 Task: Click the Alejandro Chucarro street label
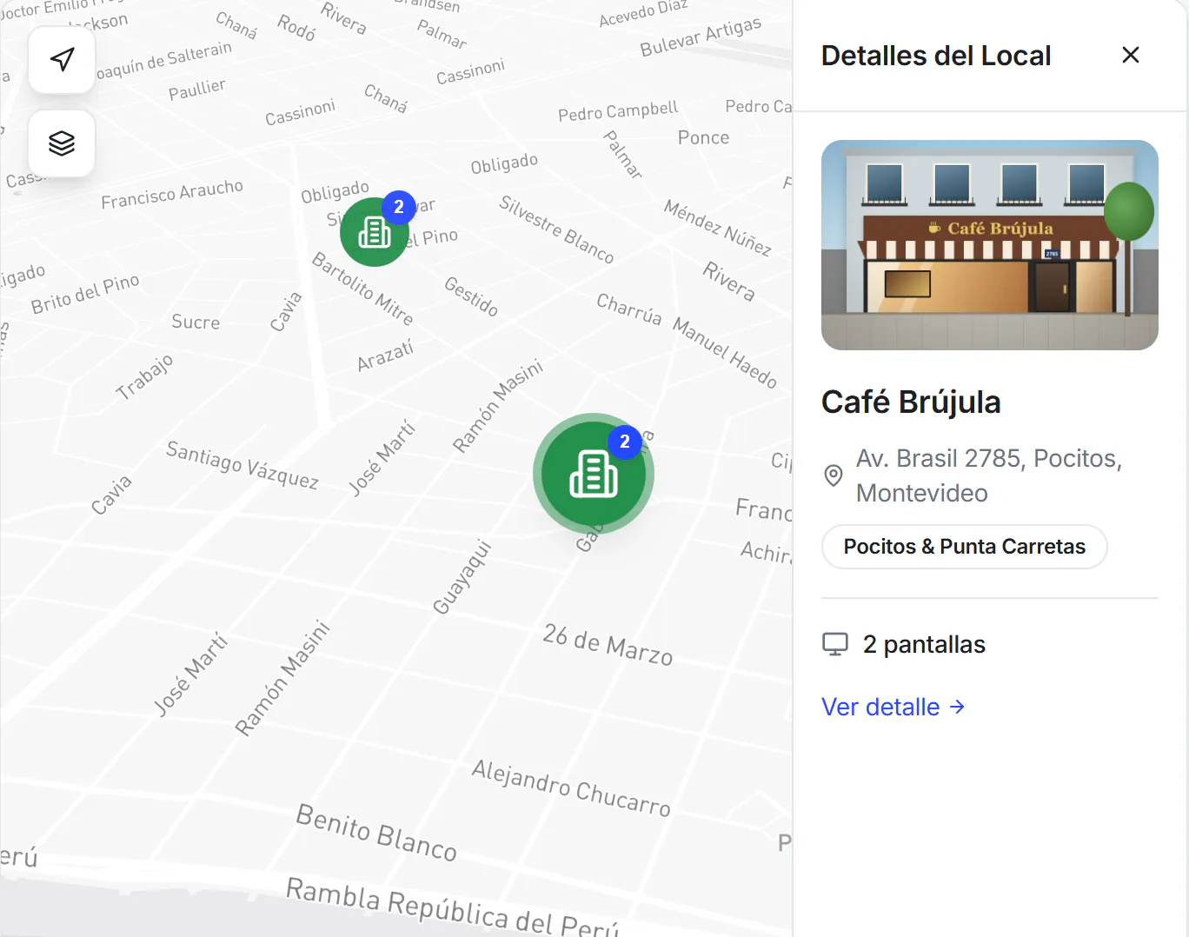click(571, 788)
